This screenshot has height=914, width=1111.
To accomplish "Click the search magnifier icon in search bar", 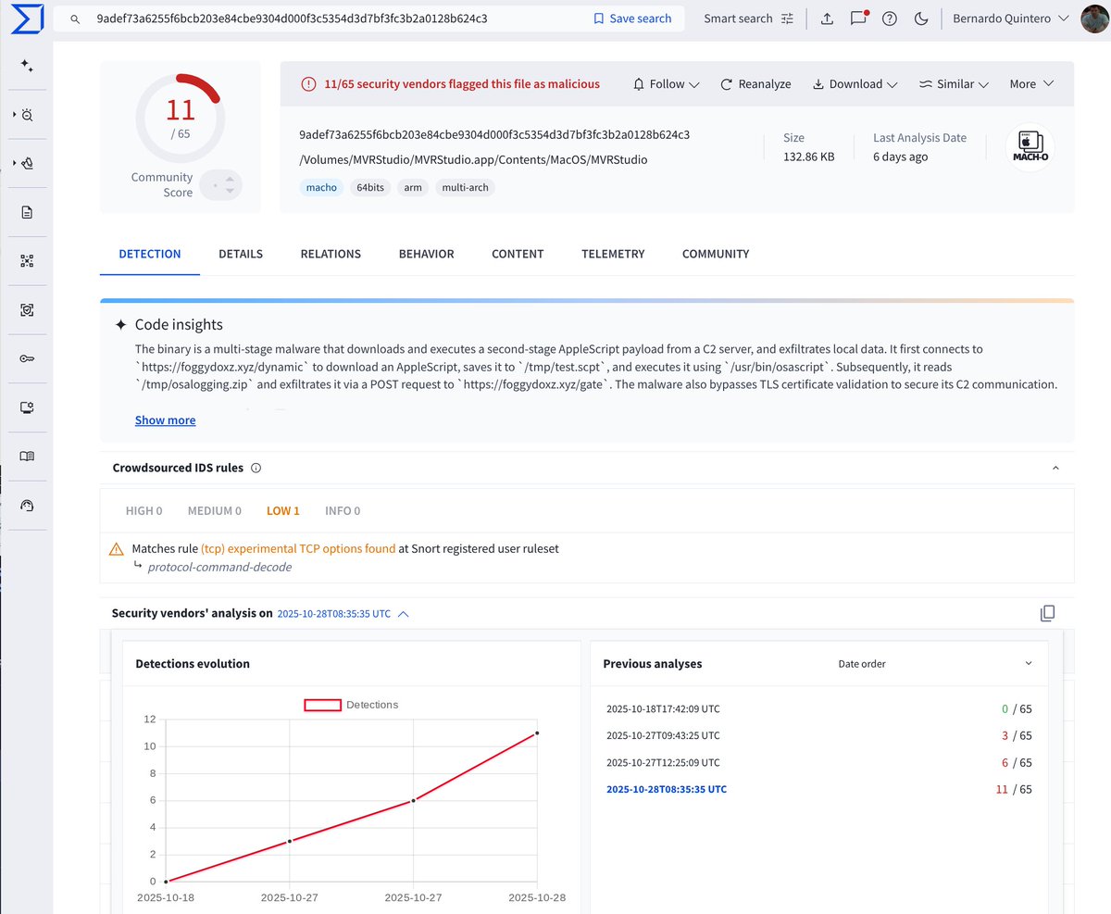I will [76, 19].
